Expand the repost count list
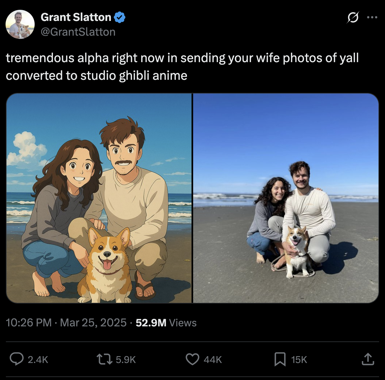 [126, 359]
